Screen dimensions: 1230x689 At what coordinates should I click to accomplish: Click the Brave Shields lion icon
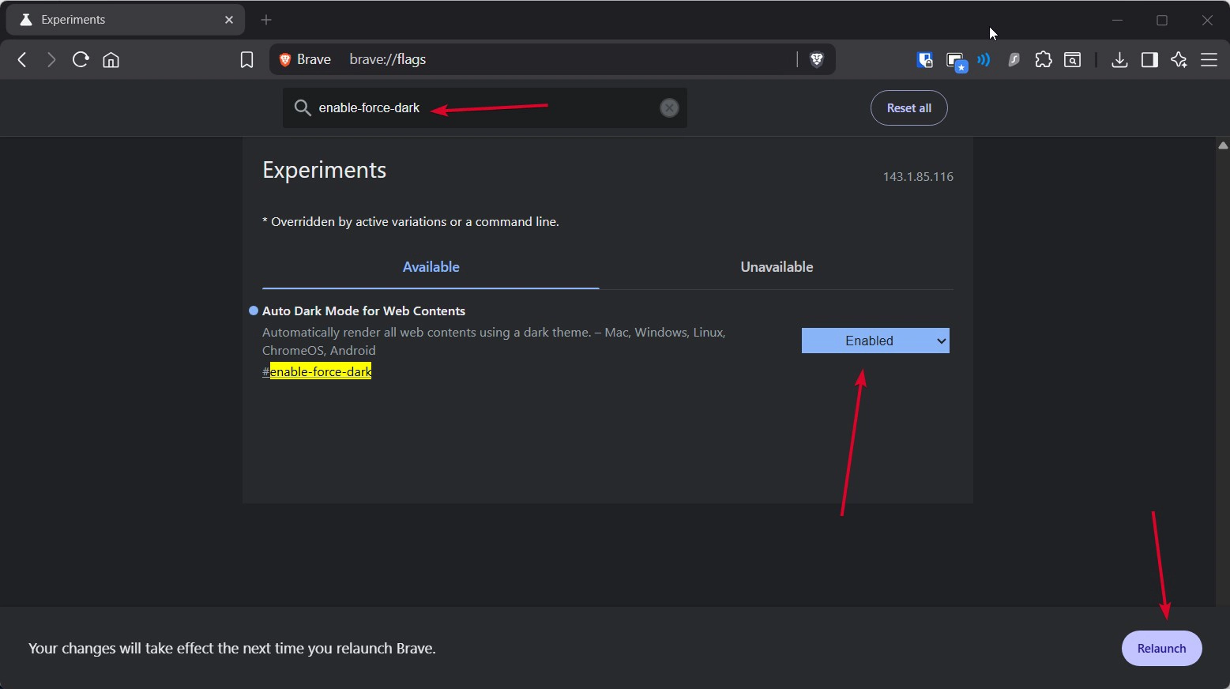click(x=817, y=59)
